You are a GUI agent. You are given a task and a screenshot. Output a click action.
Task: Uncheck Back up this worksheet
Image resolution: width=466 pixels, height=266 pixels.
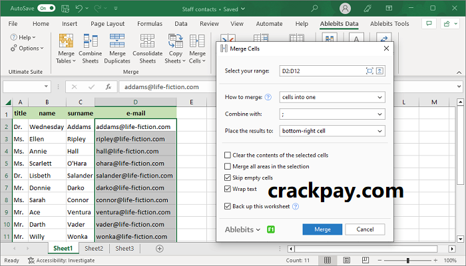point(228,206)
